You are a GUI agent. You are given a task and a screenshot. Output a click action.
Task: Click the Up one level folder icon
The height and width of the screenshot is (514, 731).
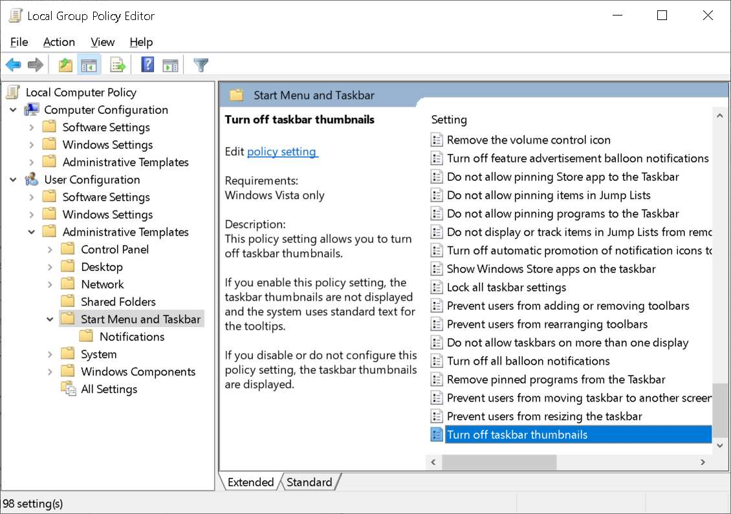[66, 65]
